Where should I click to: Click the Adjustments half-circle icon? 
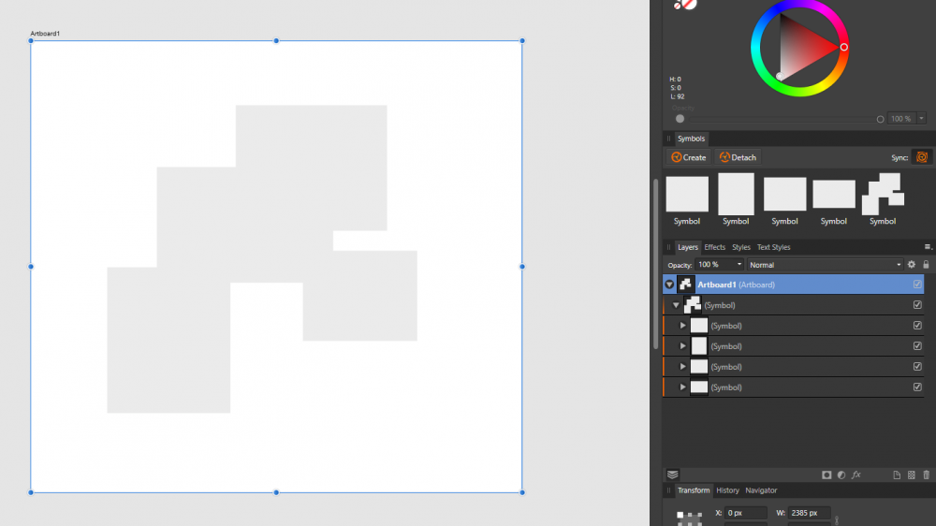(841, 475)
